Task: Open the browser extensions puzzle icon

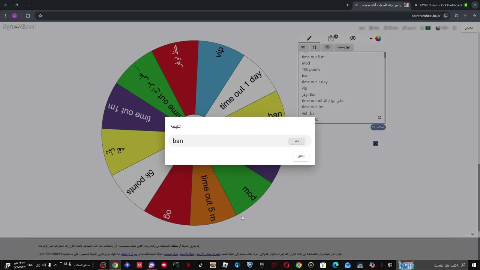Action: click(x=28, y=16)
